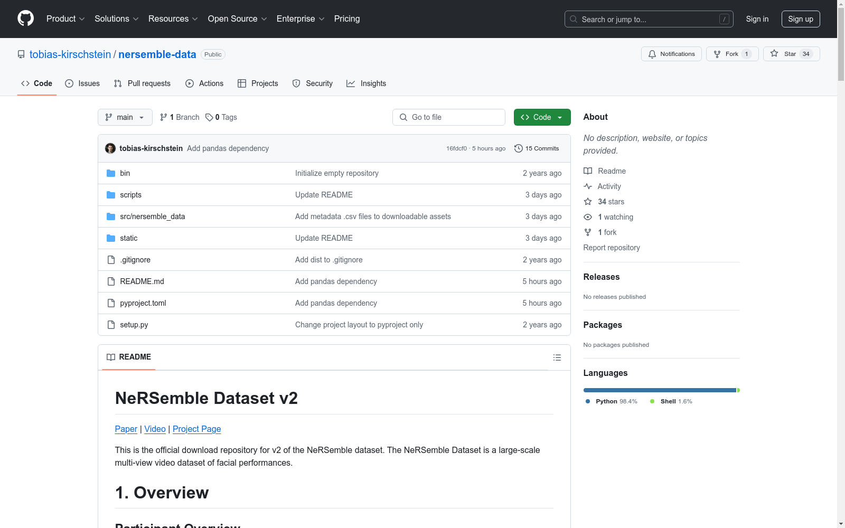Click the Sign up button
This screenshot has width=845, height=528.
(x=800, y=19)
